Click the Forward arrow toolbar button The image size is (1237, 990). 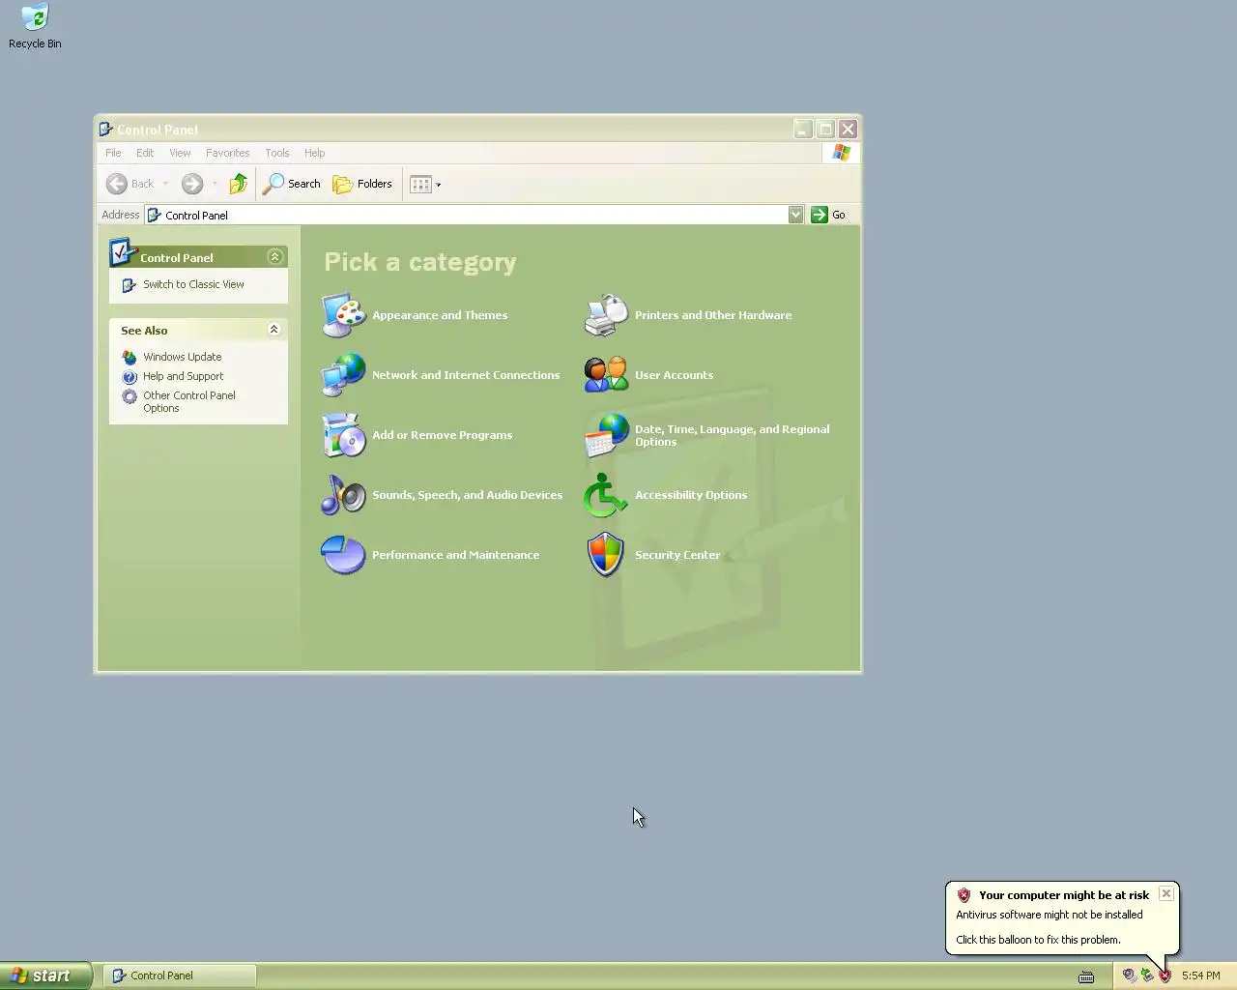point(192,184)
